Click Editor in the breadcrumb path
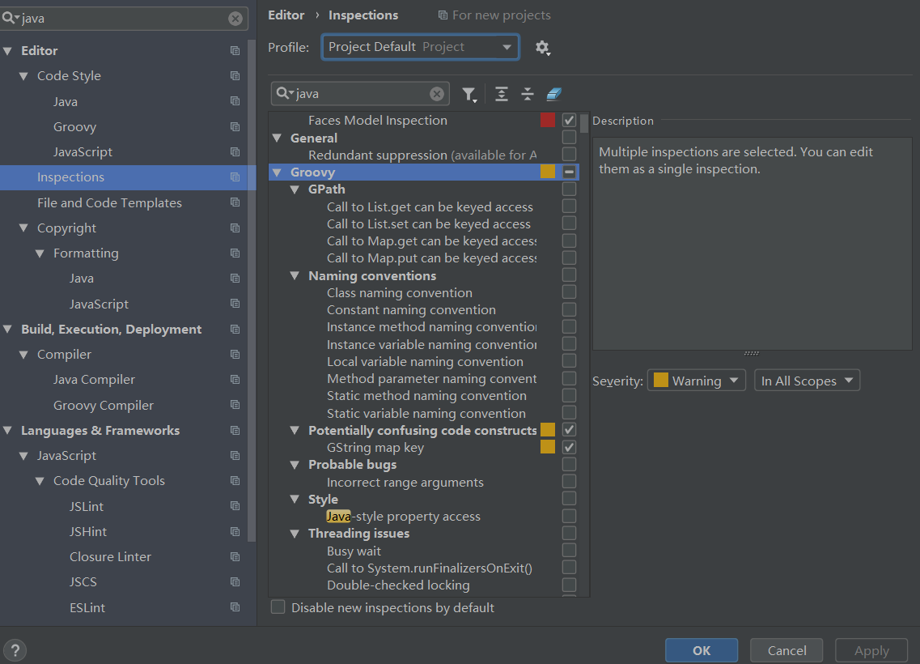The image size is (920, 664). (286, 15)
